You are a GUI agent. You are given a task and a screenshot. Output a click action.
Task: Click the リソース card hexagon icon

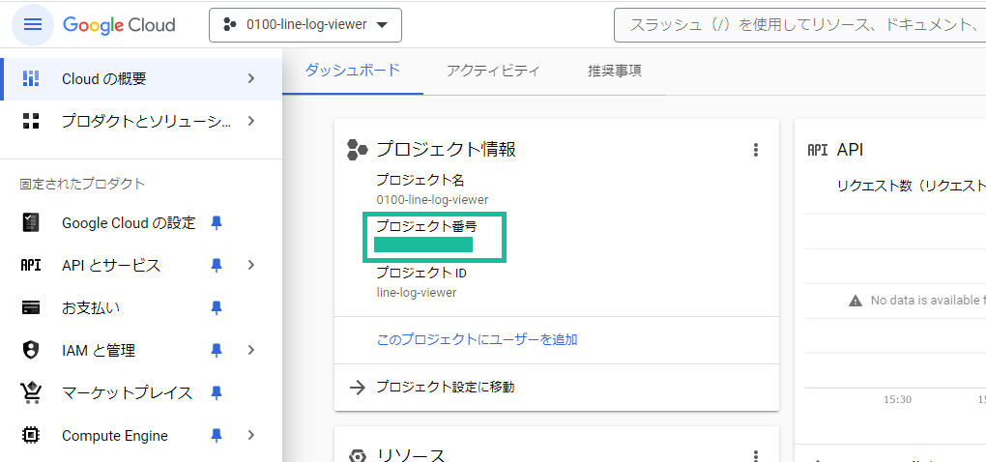(x=357, y=456)
